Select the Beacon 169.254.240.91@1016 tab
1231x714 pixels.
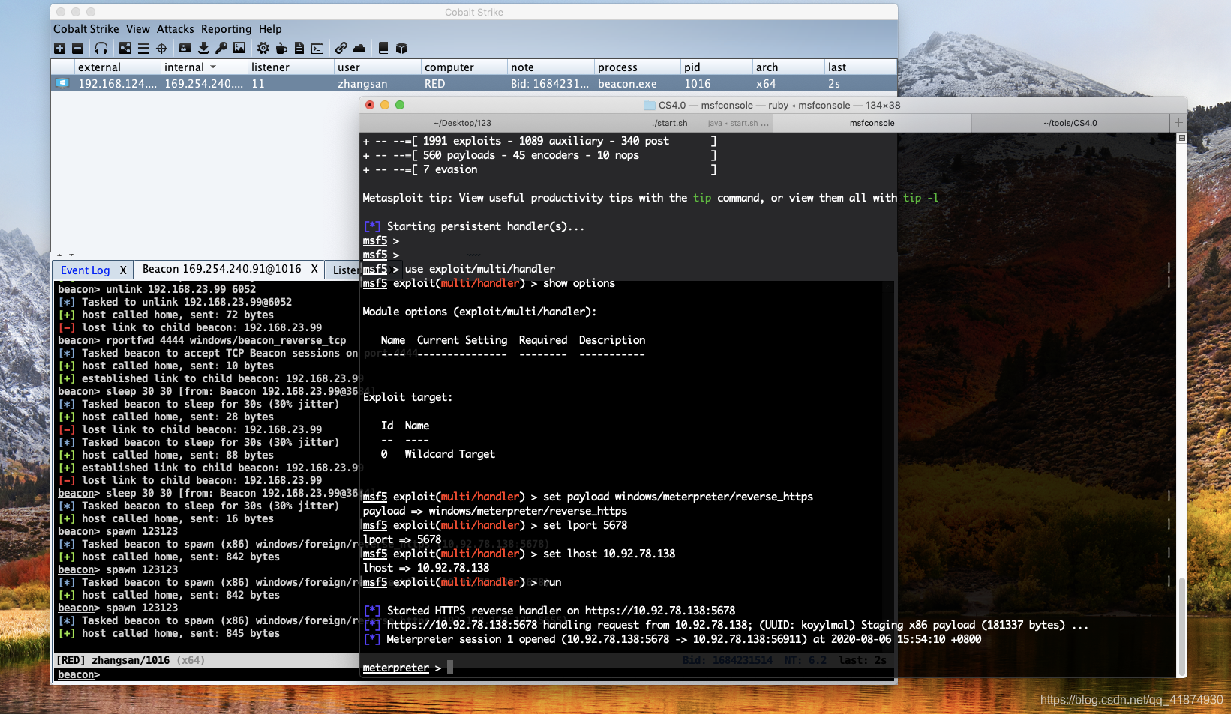point(222,269)
